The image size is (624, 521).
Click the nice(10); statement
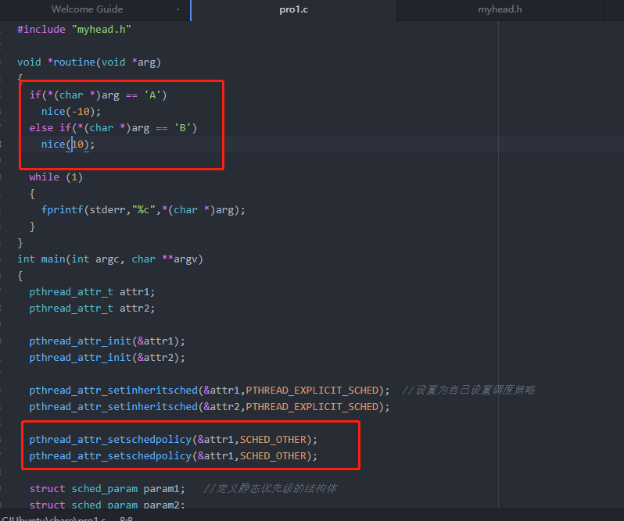(68, 145)
